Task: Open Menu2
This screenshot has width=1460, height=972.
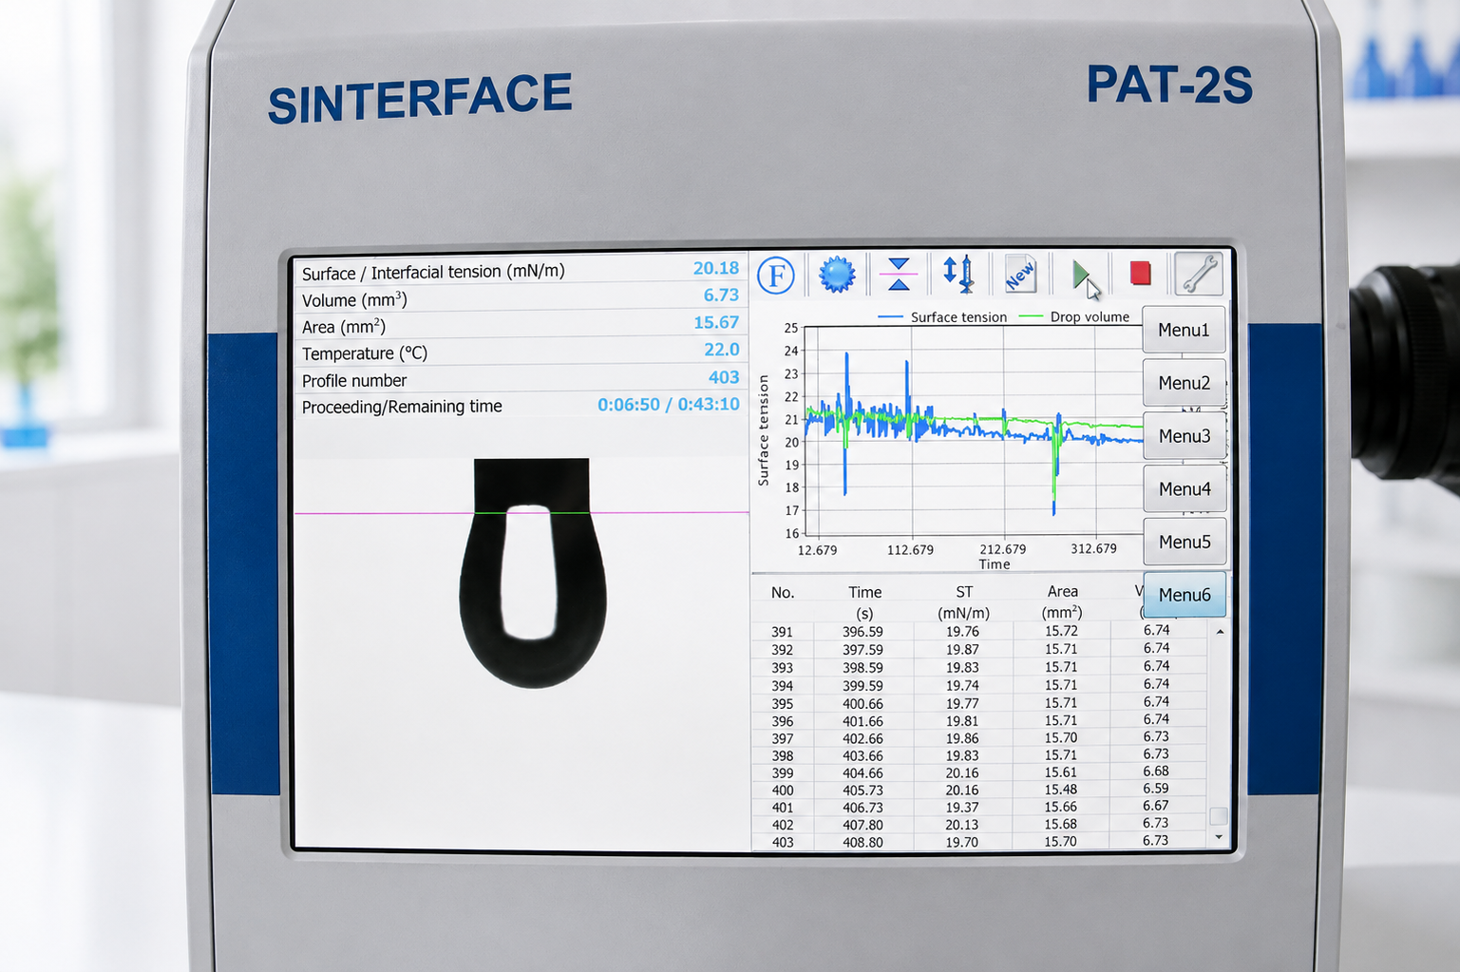Action: pos(1184,383)
